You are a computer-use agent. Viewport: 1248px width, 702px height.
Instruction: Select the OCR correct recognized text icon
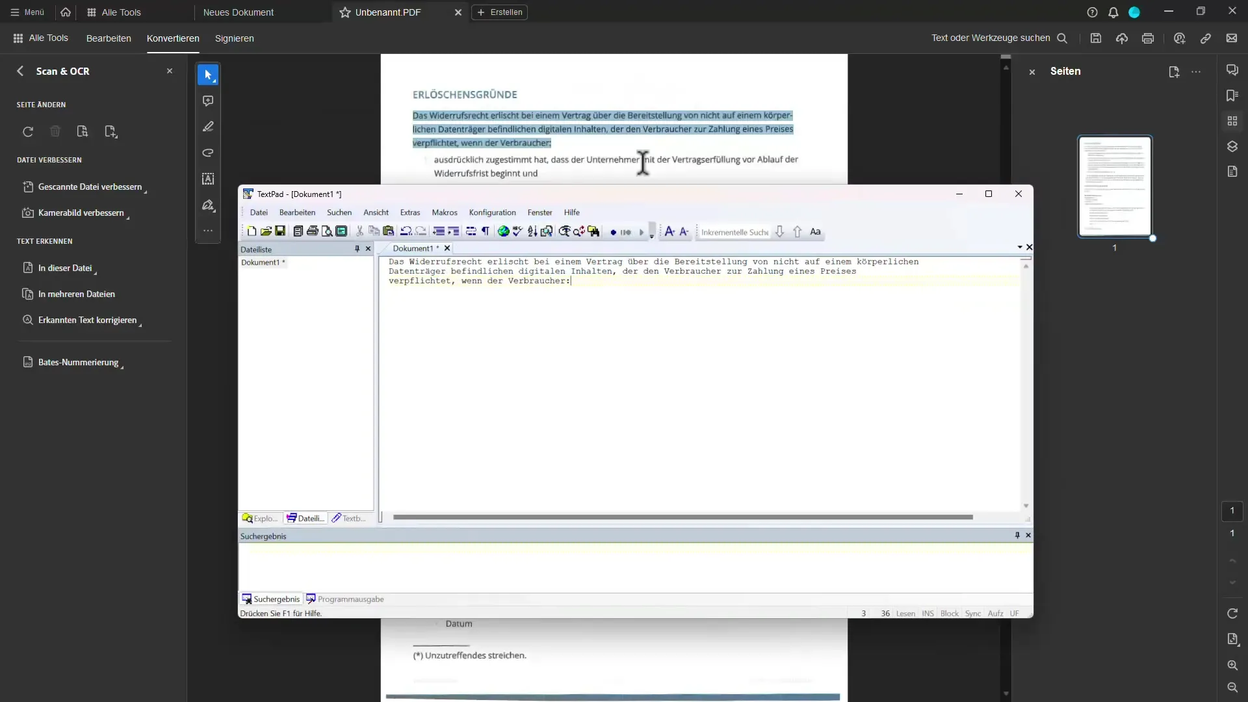click(27, 320)
